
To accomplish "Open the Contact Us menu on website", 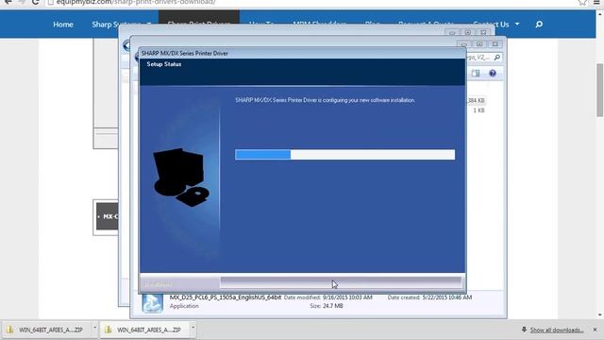I will (x=491, y=25).
